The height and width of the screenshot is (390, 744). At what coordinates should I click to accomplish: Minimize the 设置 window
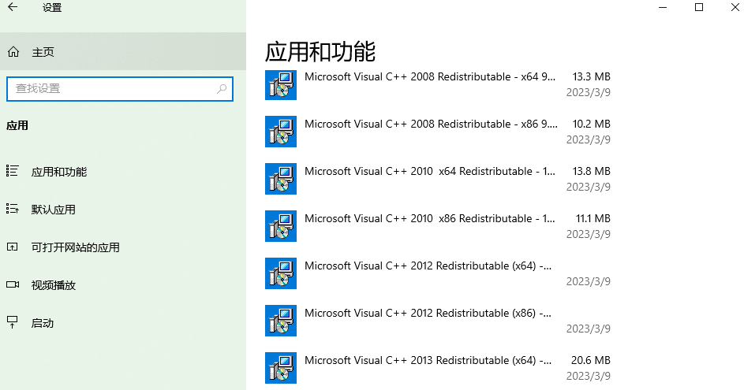(x=663, y=7)
